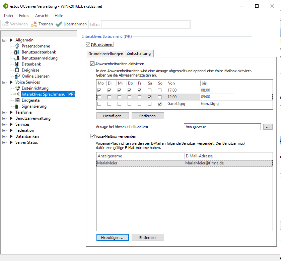Open the Extras menu

pos(24,15)
